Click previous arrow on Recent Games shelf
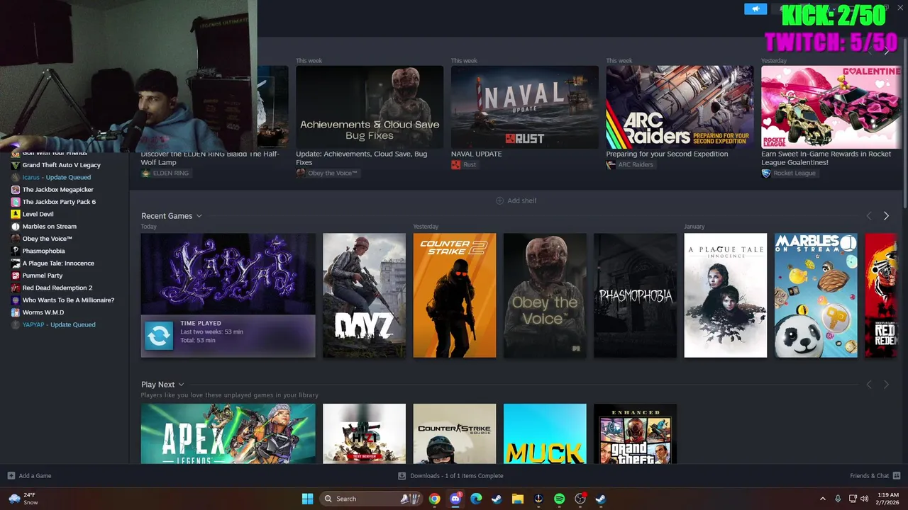Screen dimensions: 908x510 869,216
